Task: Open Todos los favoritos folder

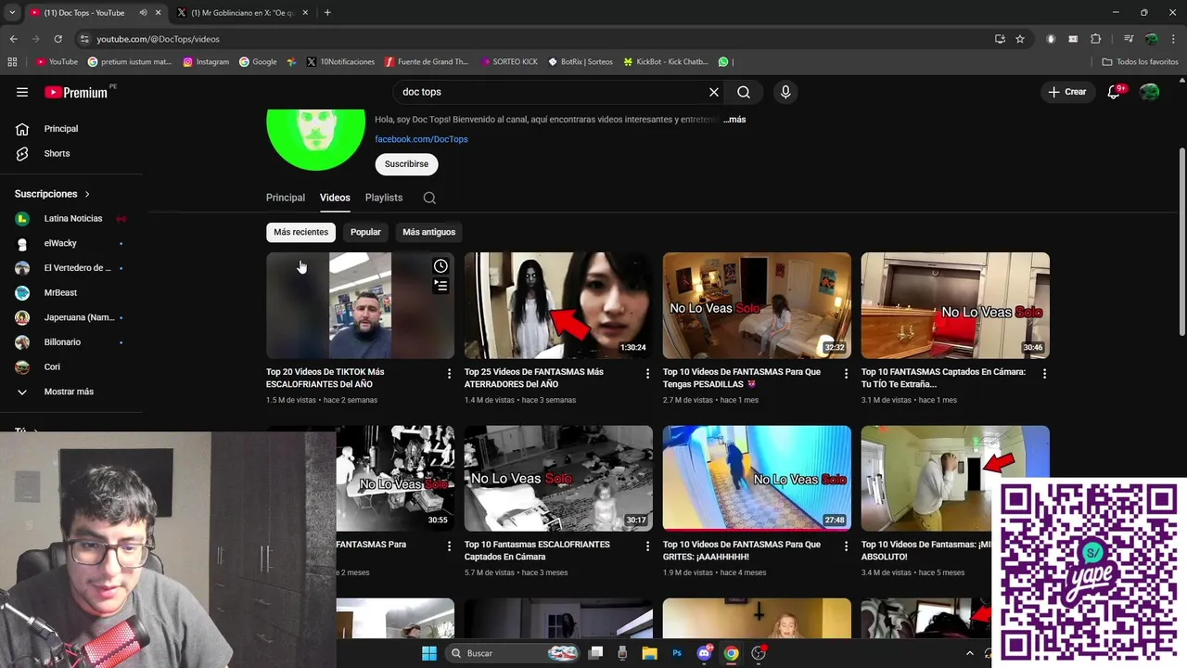Action: coord(1140,62)
